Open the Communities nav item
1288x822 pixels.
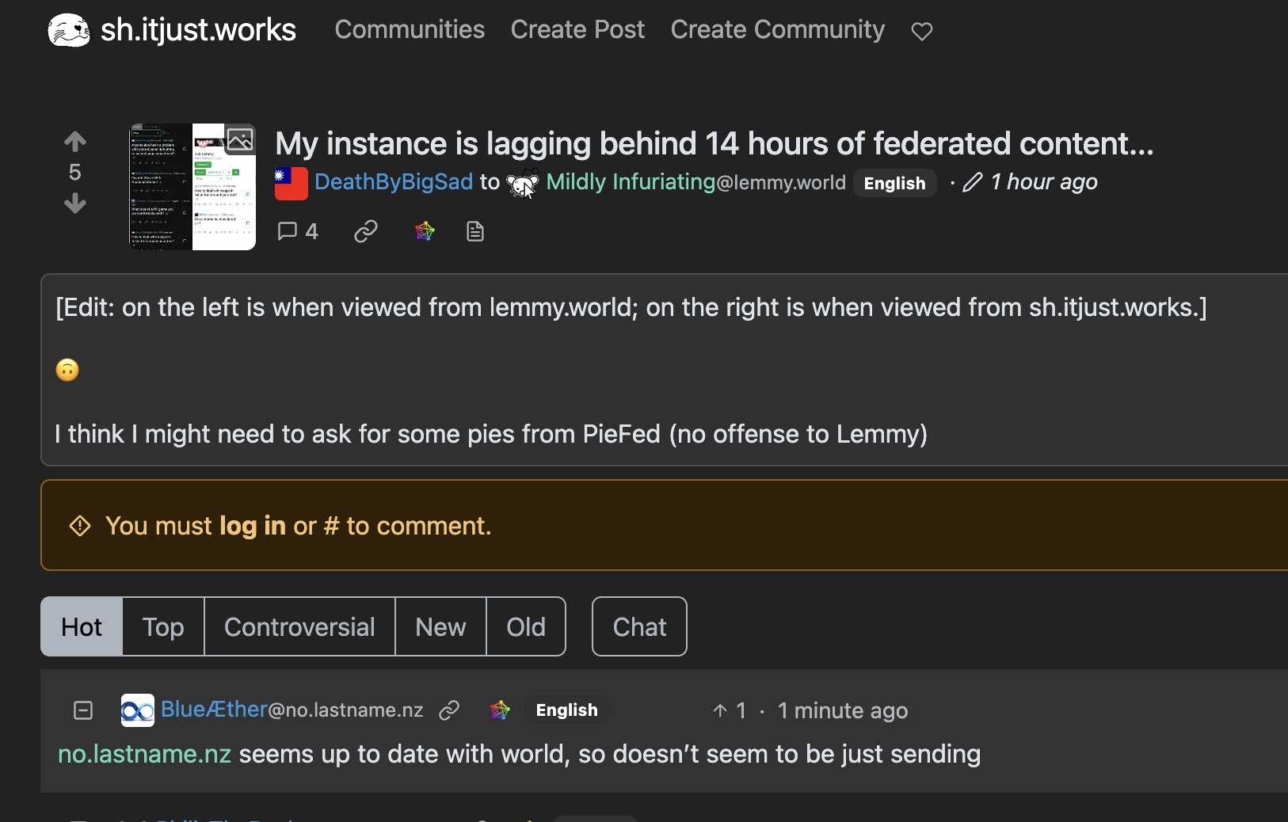click(410, 30)
